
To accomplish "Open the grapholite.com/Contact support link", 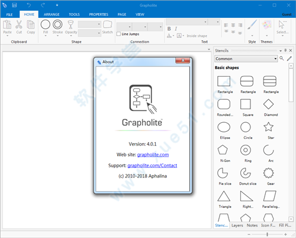I will pos(152,166).
